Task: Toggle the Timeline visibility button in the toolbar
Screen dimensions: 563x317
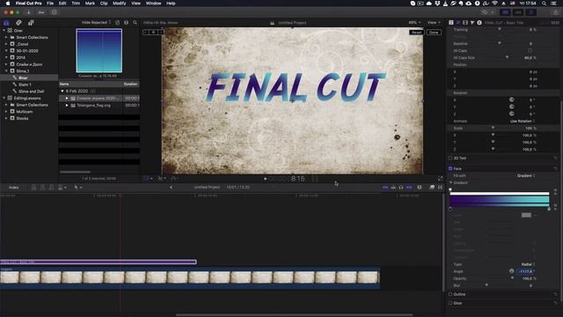Action: pos(518,12)
